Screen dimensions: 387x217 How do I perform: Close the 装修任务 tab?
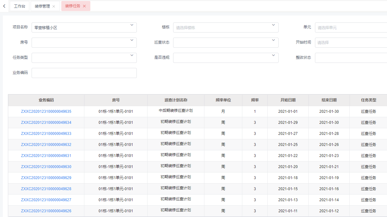tap(84, 6)
